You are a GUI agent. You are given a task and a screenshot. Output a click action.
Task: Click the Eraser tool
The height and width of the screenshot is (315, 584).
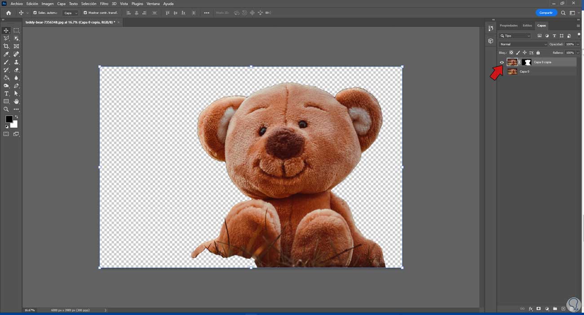[x=16, y=70]
